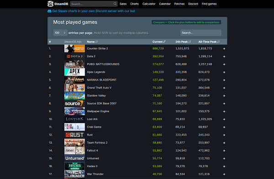The width and height of the screenshot is (274, 179).
Task: Open the Charts menu item
Action: point(134,4)
